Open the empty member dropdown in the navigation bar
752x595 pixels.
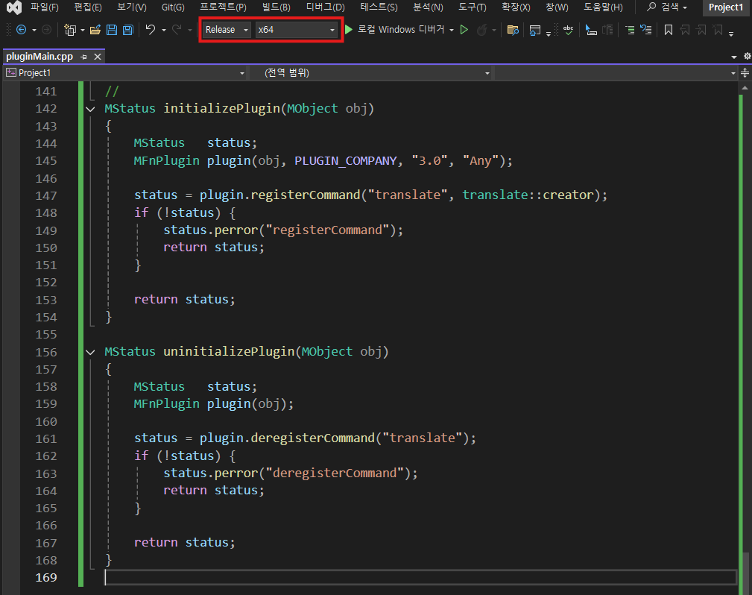[616, 73]
